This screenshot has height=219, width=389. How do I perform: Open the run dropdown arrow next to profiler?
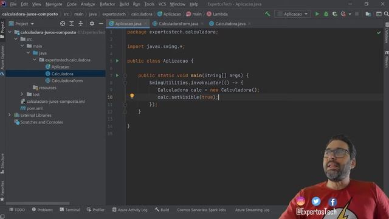coord(350,14)
